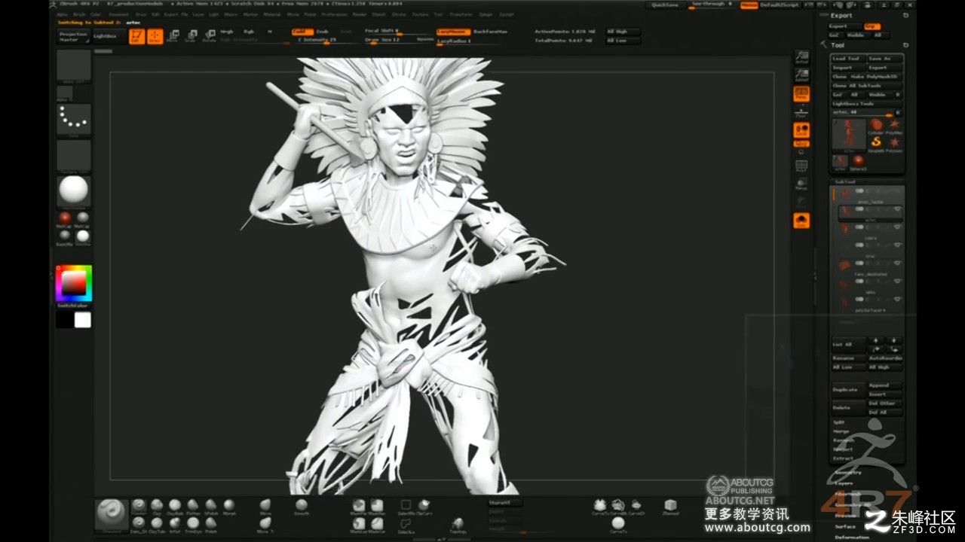The width and height of the screenshot is (965, 542).
Task: Select the Topology brush
Action: tap(458, 524)
